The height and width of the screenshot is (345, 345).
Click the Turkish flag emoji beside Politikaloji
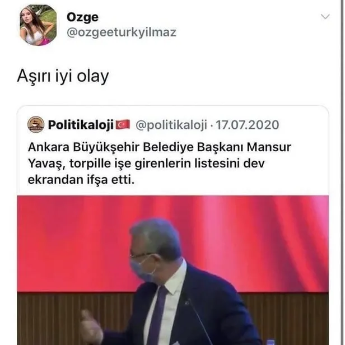pyautogui.click(x=123, y=124)
